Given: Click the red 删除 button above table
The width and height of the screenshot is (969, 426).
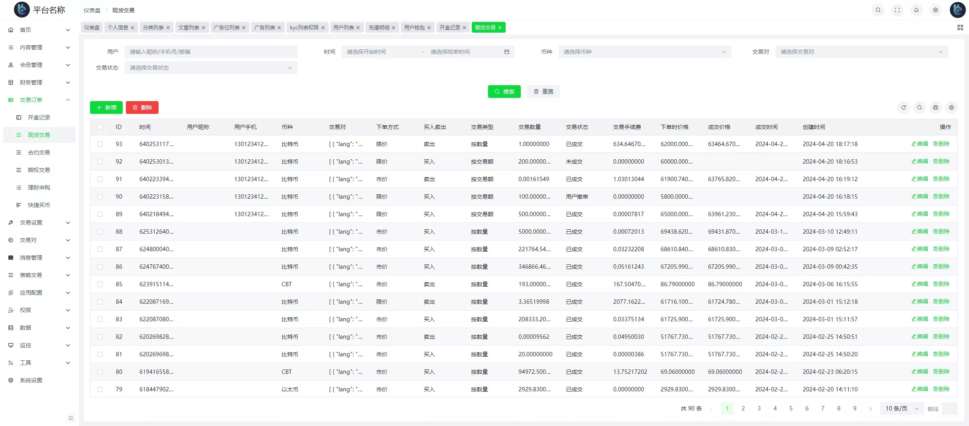Looking at the screenshot, I should click(142, 107).
